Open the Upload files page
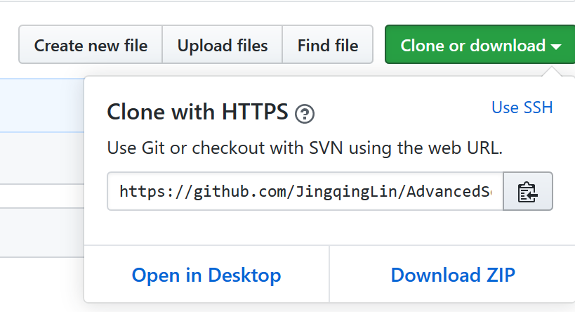The image size is (575, 312). coord(223,44)
